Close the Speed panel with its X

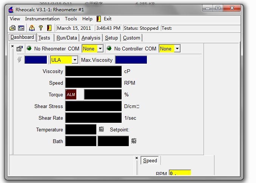pos(137,158)
